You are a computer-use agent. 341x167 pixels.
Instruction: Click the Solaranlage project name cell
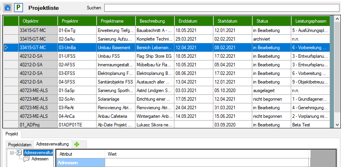click(116, 99)
